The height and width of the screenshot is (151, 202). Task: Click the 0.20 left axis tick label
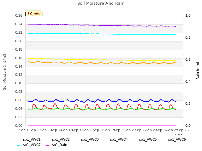pyautogui.click(x=19, y=41)
